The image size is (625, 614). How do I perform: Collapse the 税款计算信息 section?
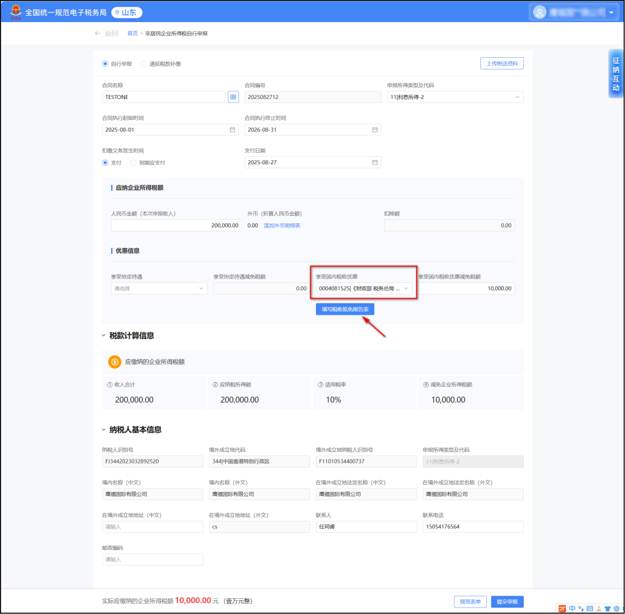(104, 336)
